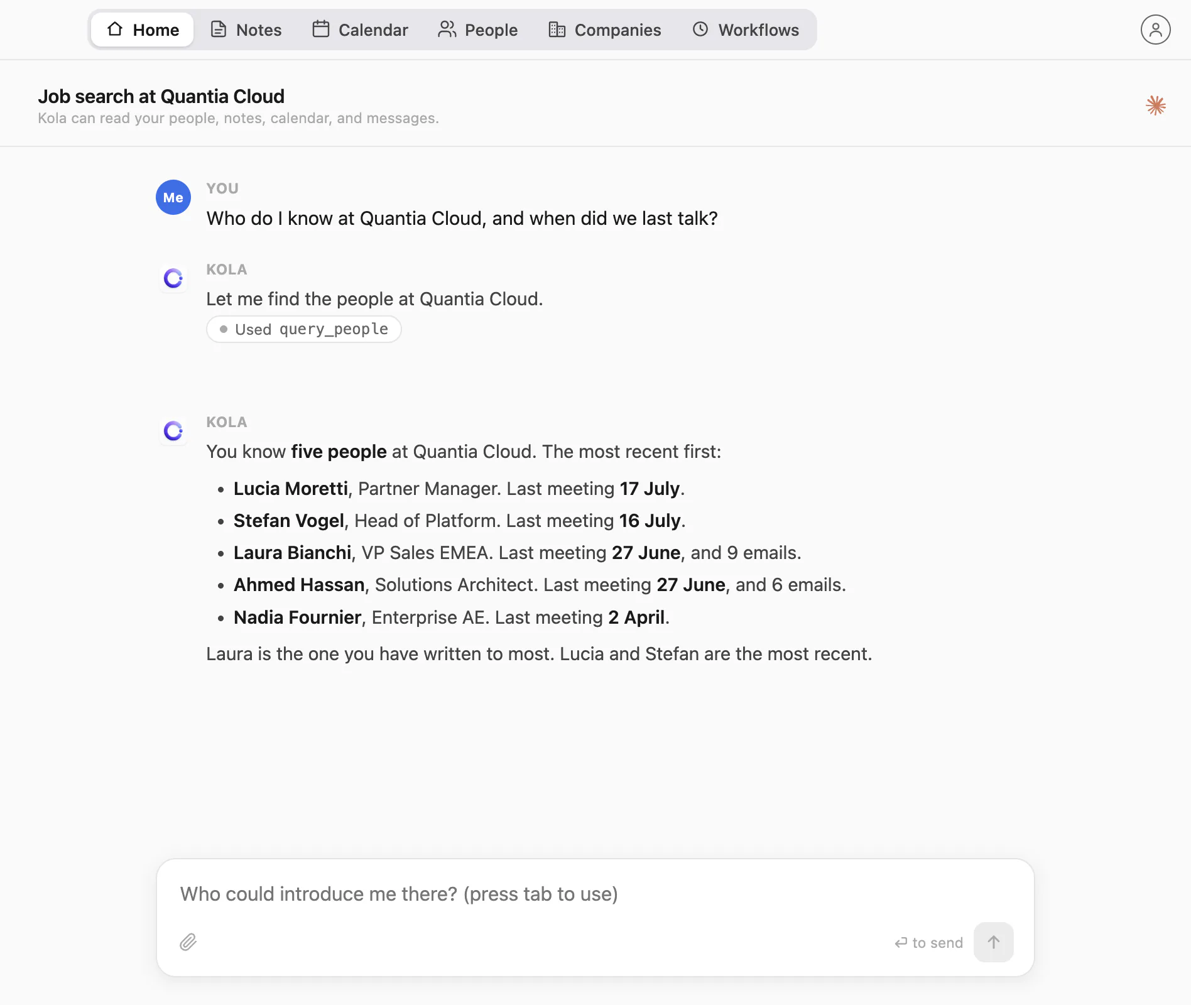This screenshot has height=1005, width=1191.
Task: Click 'Laura is the one you have written to most'
Action: 380,654
